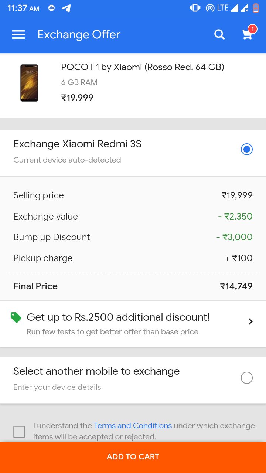The width and height of the screenshot is (266, 473).
Task: Expand additional discount offer with chevron
Action: [x=250, y=321]
